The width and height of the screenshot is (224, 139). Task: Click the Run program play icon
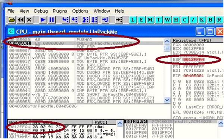point(43,20)
